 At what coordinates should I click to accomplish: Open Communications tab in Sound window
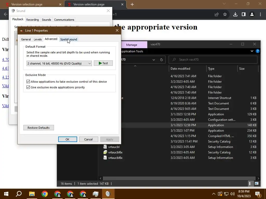(64, 20)
